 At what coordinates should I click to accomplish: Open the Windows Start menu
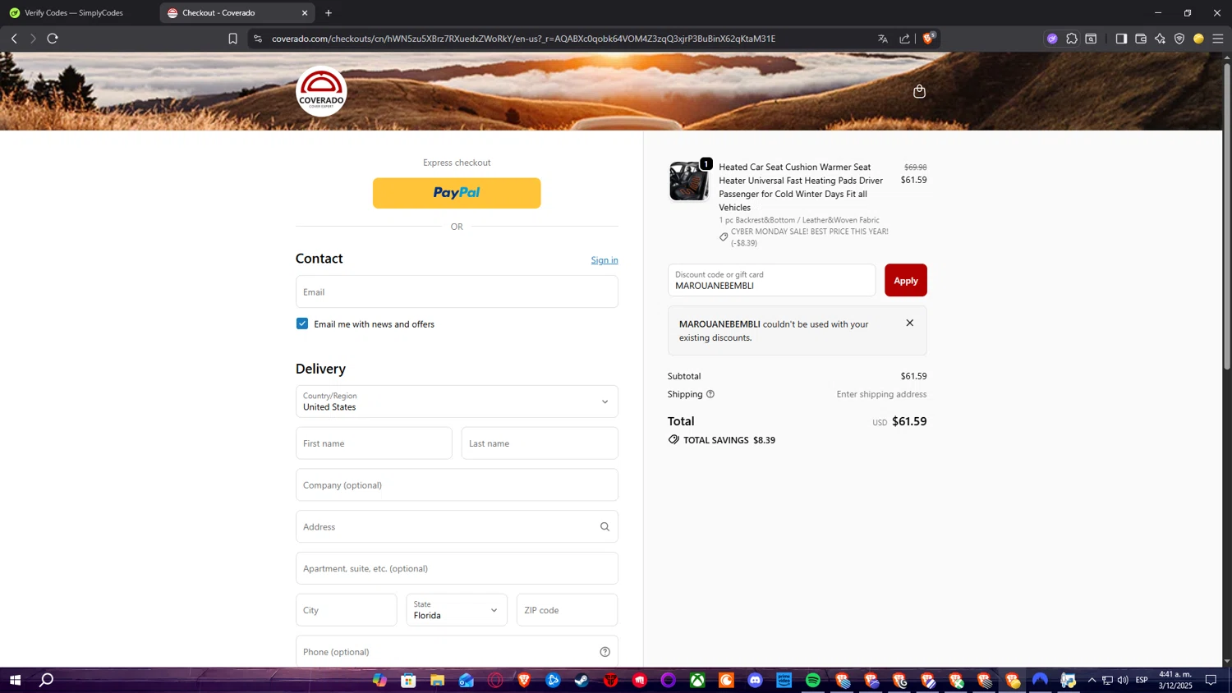(15, 680)
